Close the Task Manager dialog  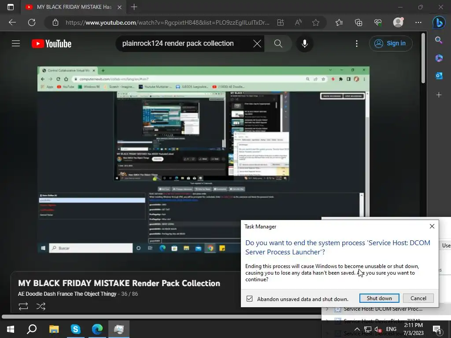tap(432, 227)
